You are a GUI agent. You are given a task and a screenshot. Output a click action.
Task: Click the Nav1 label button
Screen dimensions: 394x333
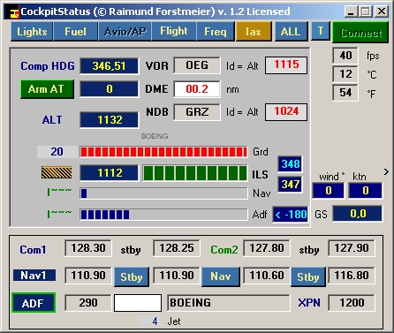coord(34,276)
